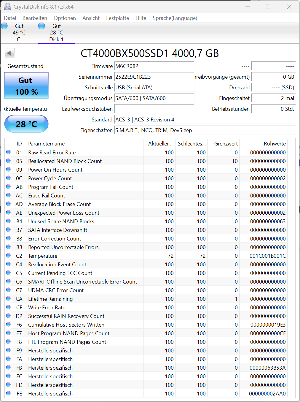Click status orb of UDMA CRC Error Count row
300x402 pixels.
8,290
